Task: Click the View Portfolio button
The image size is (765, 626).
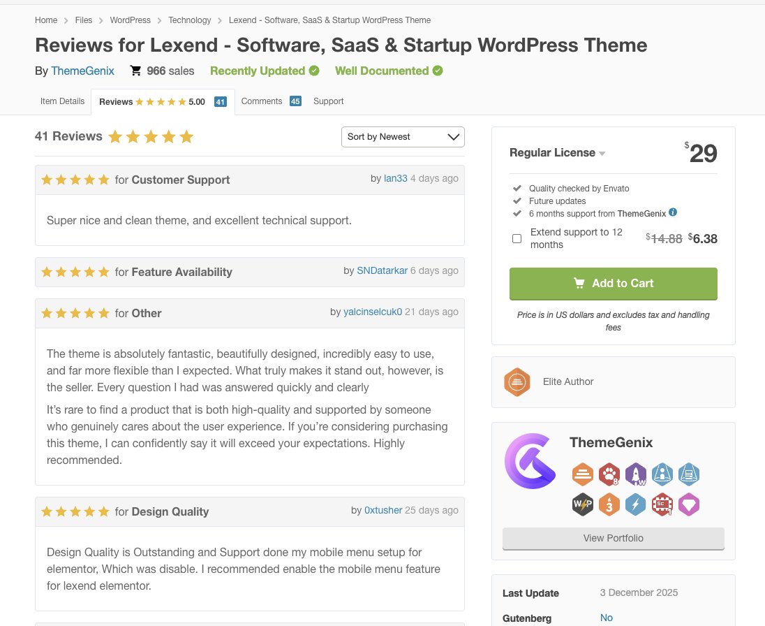Action: [614, 539]
